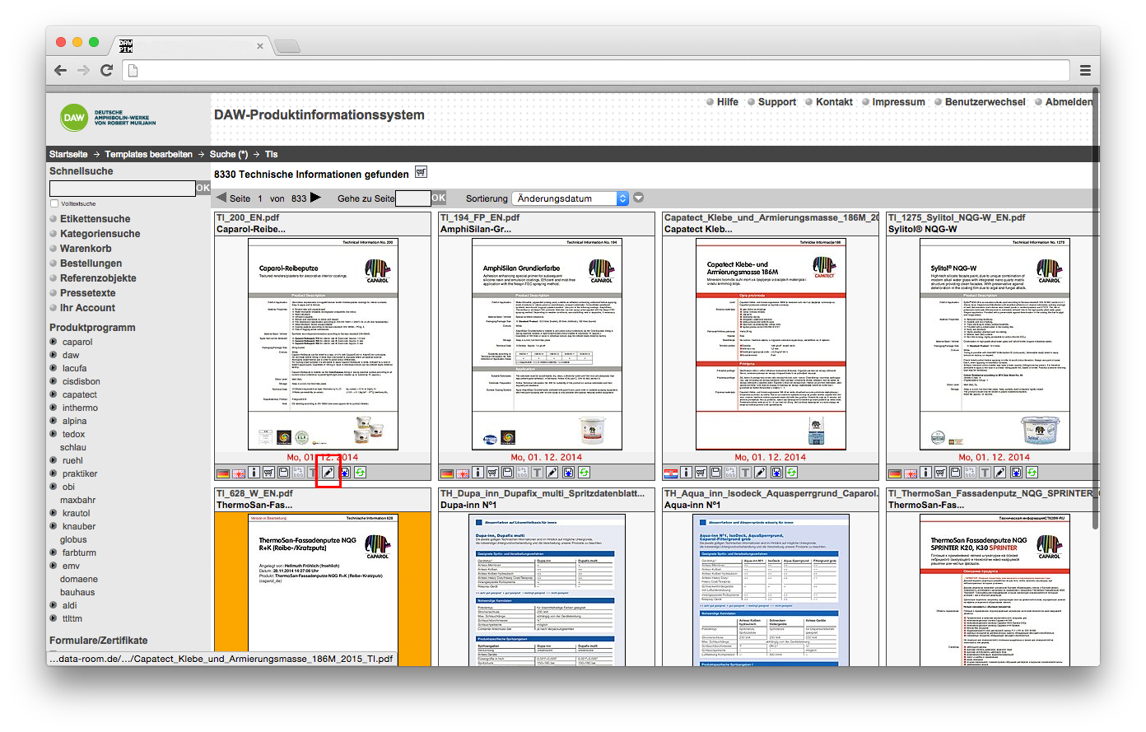The image size is (1146, 732).
Task: Click the cart icon beside results count heading
Action: [421, 172]
